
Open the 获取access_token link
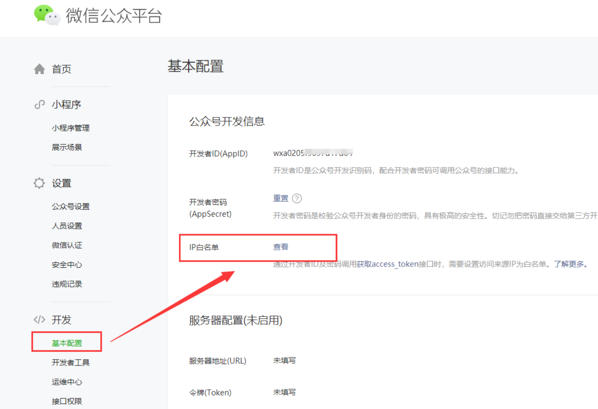[x=387, y=264]
